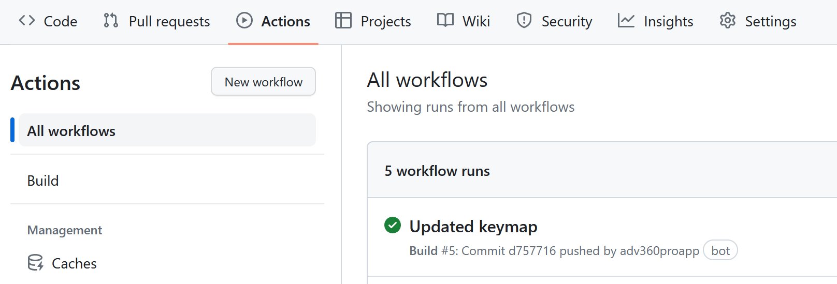Click the Code angle-brackets icon
837x284 pixels.
[x=27, y=21]
